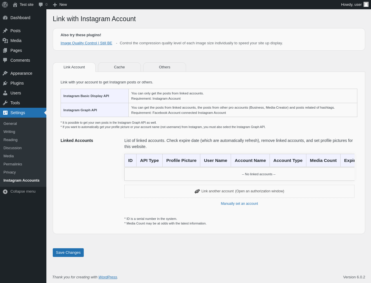Viewport: 371px width, 283px height.
Task: Click the Test site name link
Action: [27, 5]
